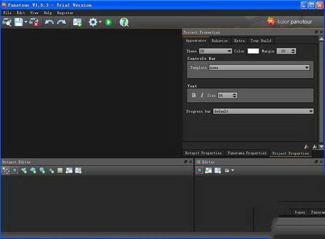Switch to the Extra tab
This screenshot has height=239, width=325.
tap(239, 41)
